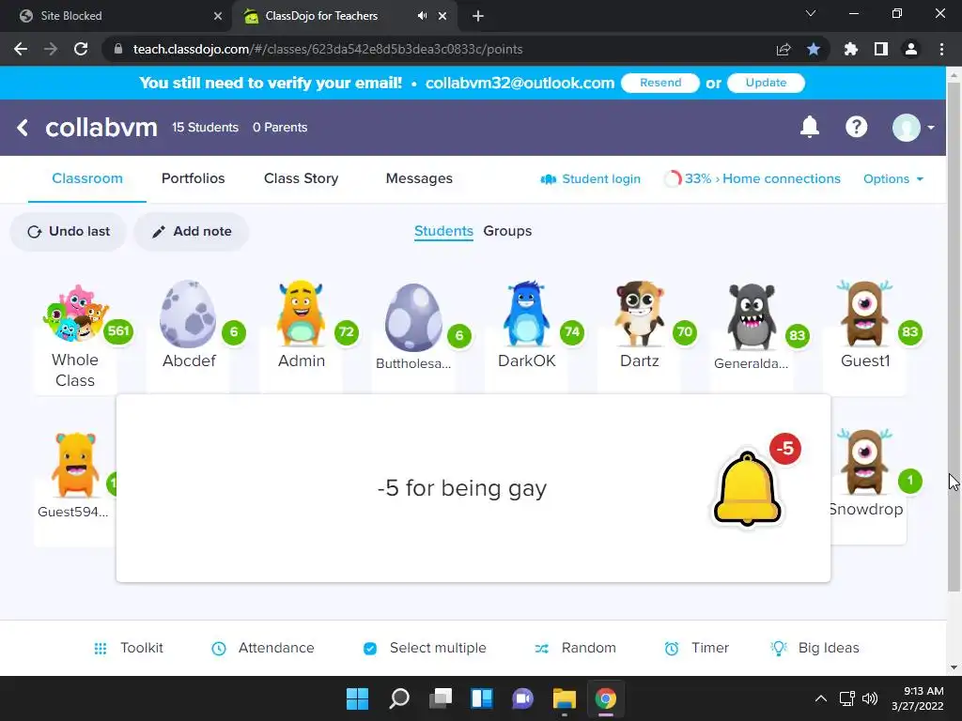Click the 0 Parents count
Image resolution: width=962 pixels, height=721 pixels.
tap(280, 128)
